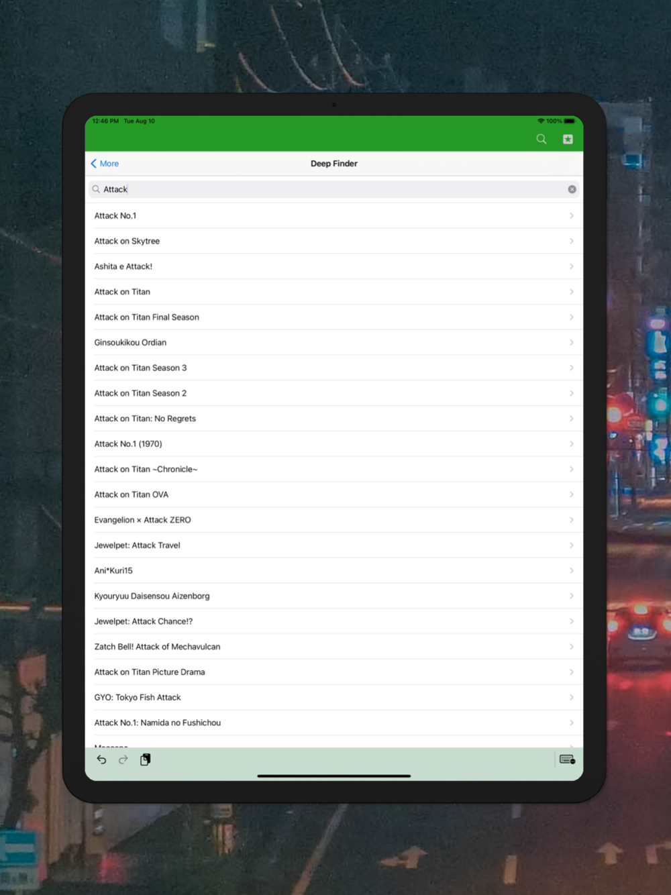Select Ashita e Attack! result

pyautogui.click(x=334, y=266)
